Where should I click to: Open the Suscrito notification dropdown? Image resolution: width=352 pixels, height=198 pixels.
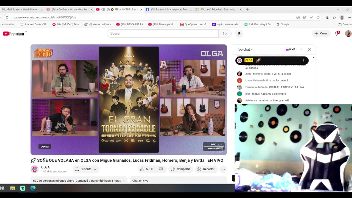coord(86,169)
